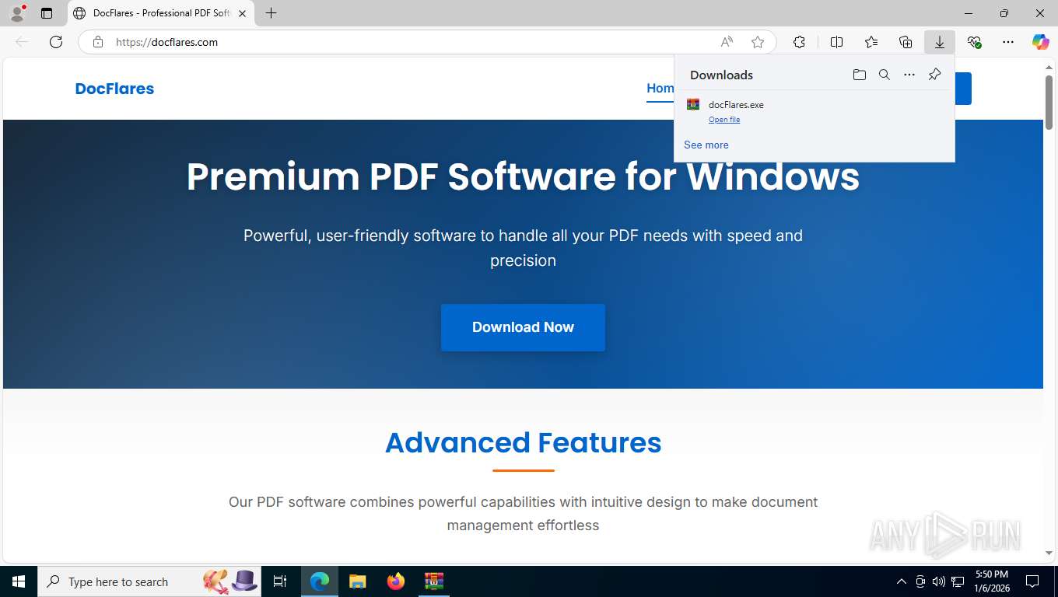
Task: Click the page scrollbar up arrow
Action: coord(1049,68)
